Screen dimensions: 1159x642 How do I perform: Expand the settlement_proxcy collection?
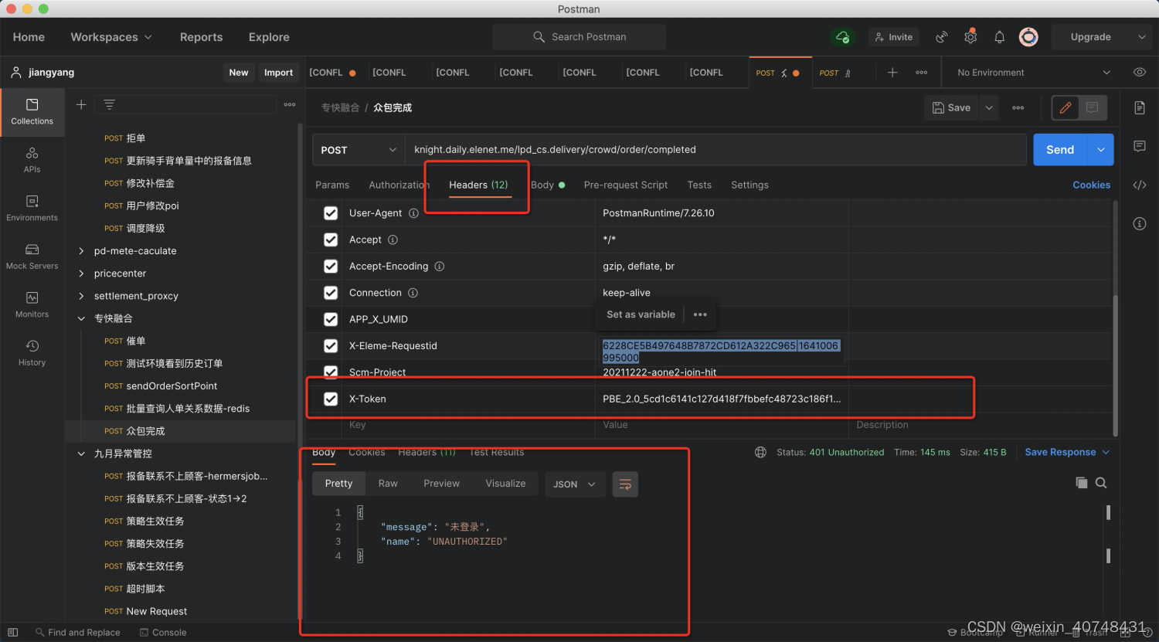[81, 296]
